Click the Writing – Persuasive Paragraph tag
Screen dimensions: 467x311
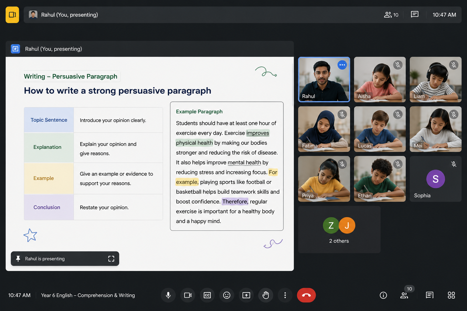click(71, 76)
